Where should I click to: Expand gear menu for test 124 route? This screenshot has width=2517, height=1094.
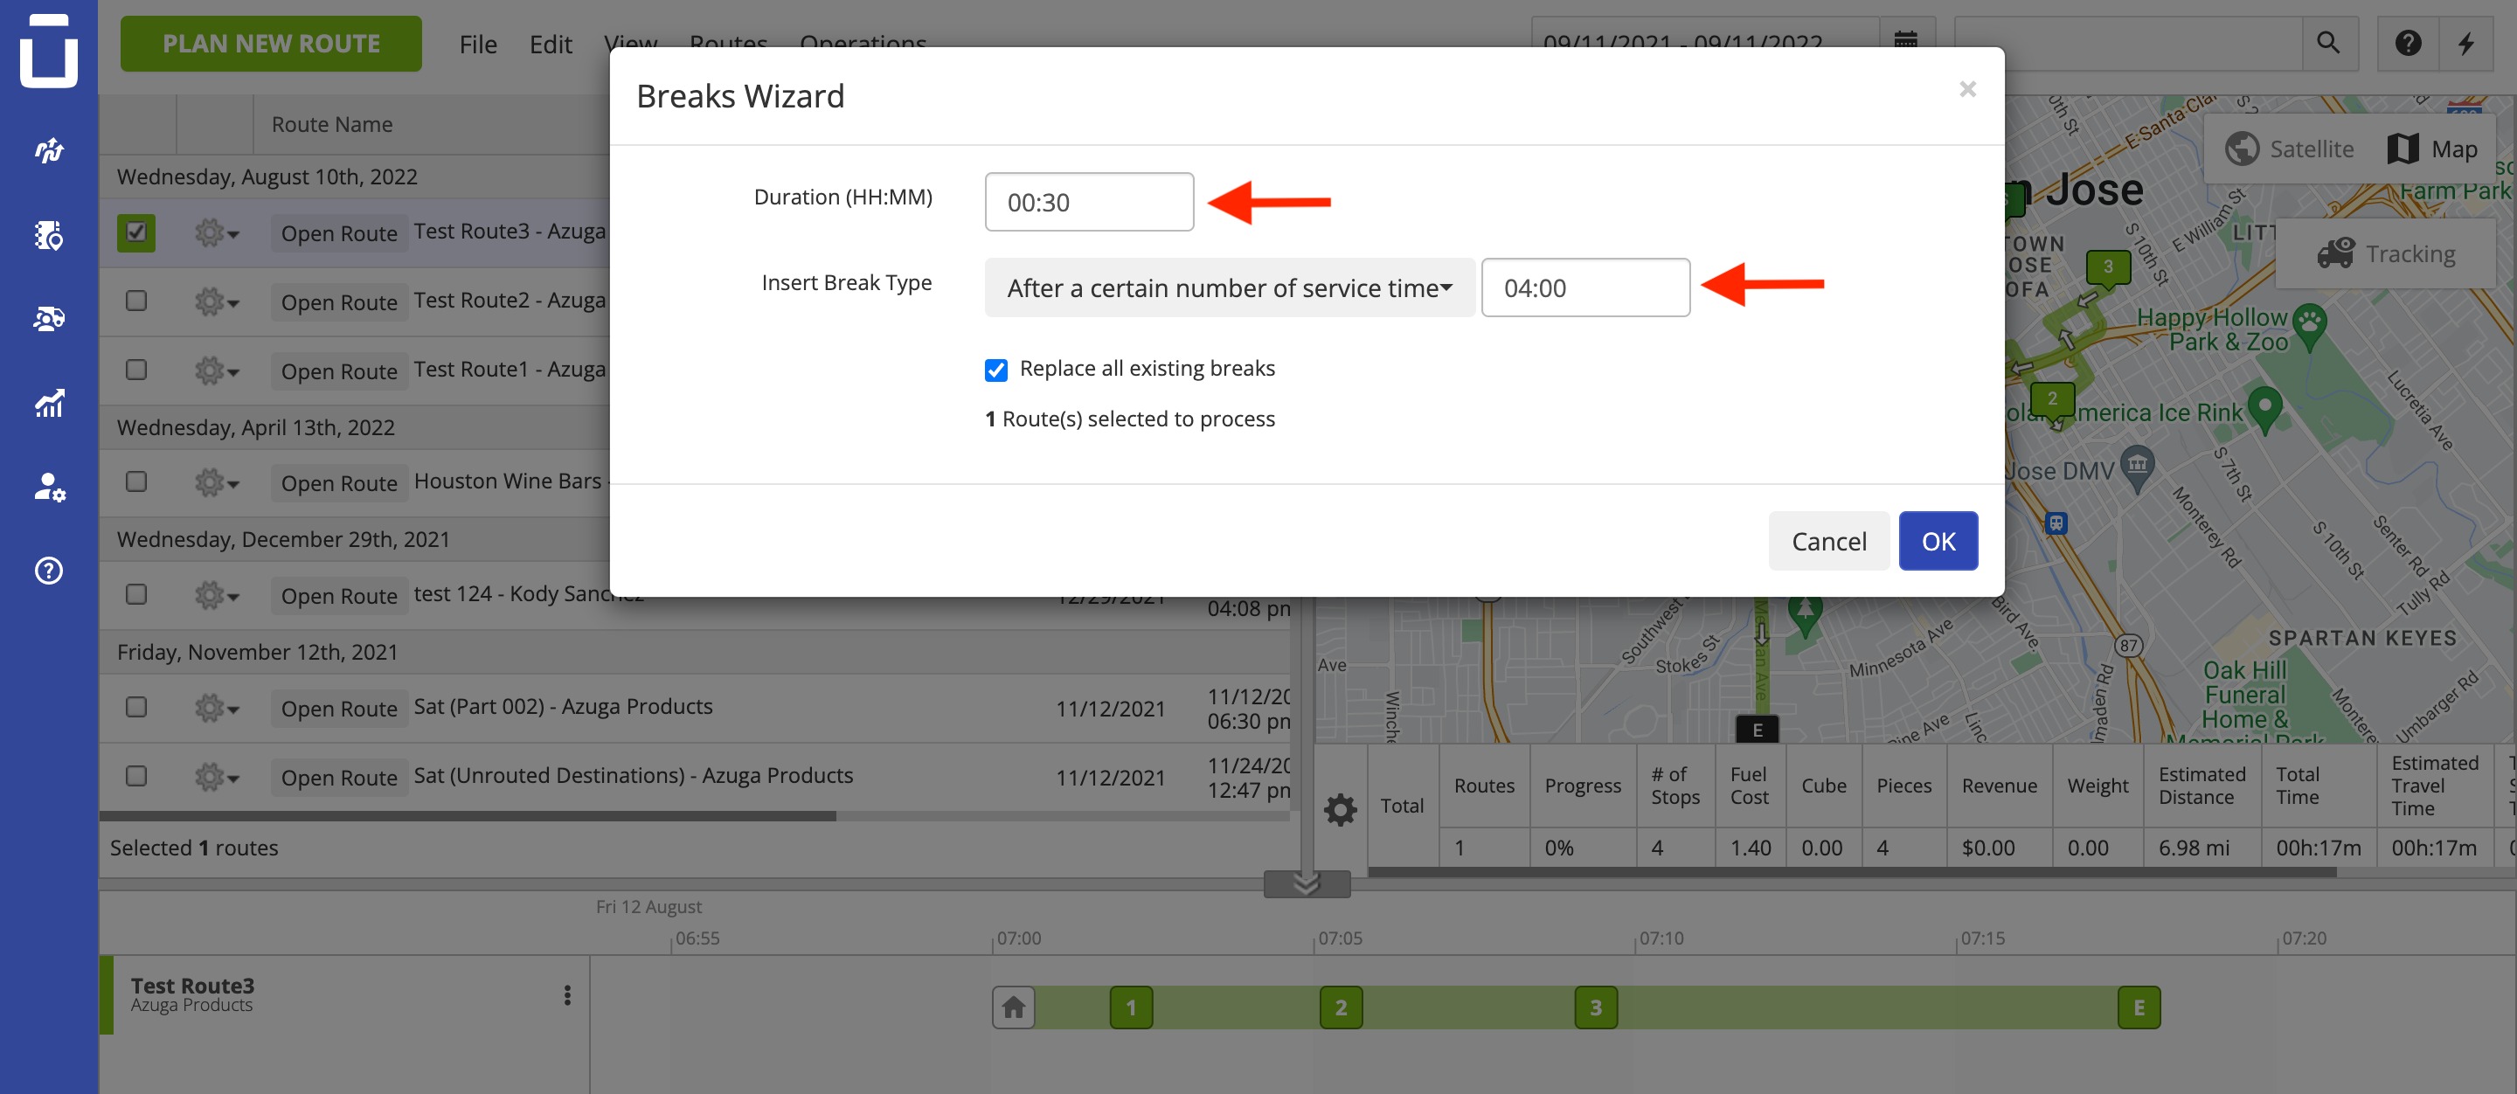tap(216, 595)
